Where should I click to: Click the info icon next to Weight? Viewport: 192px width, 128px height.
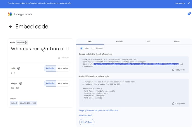[x=21, y=83]
